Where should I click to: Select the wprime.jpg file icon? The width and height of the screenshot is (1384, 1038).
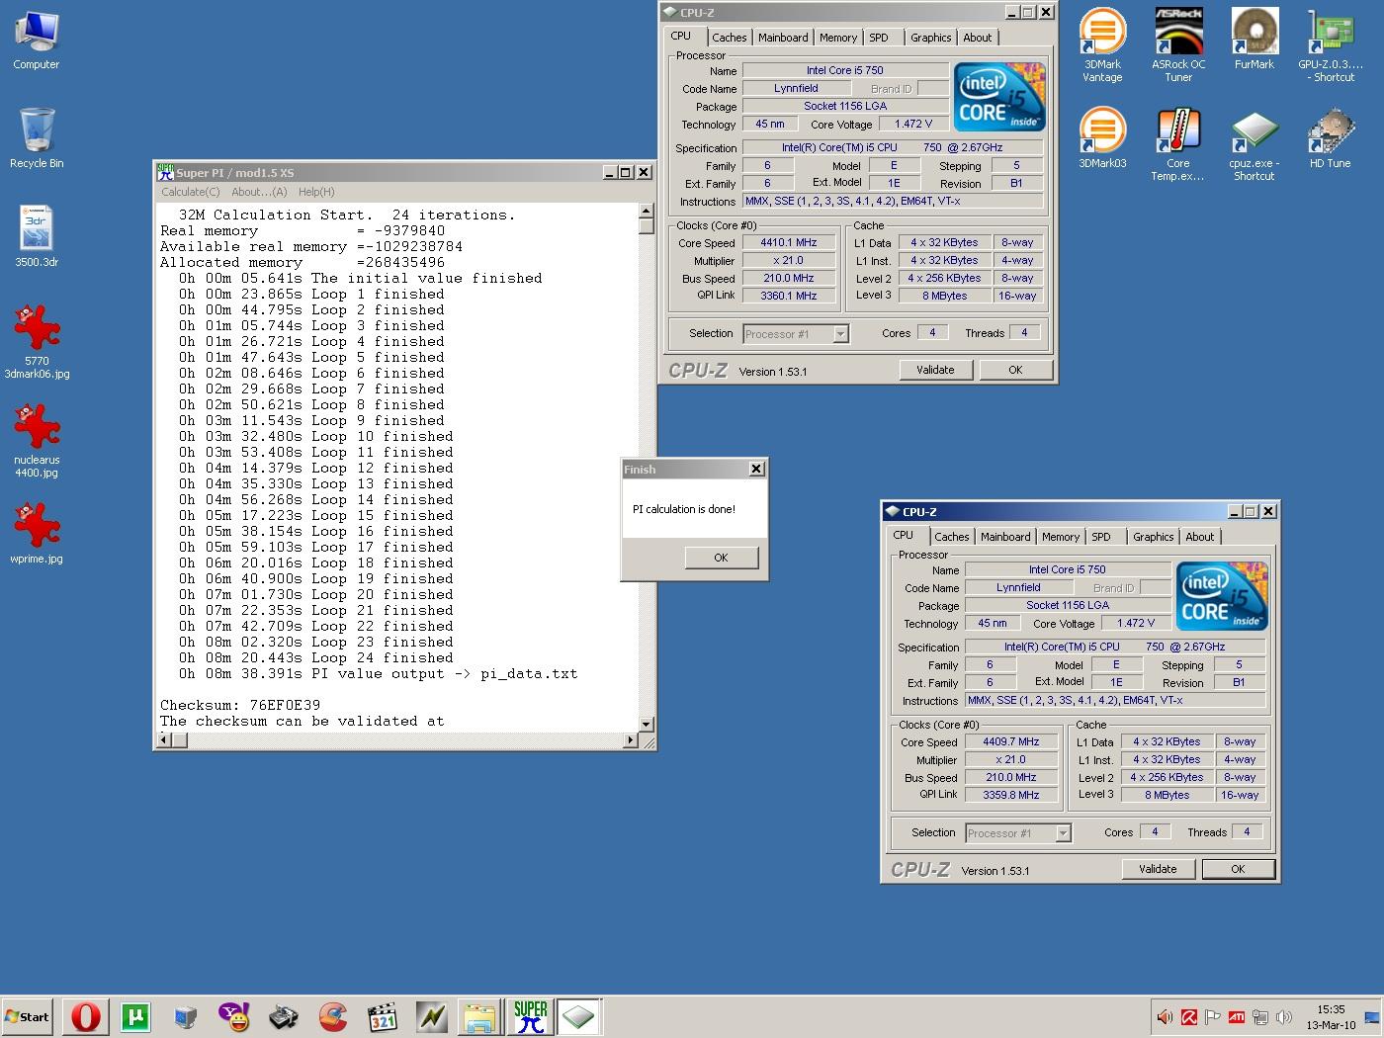coord(37,533)
